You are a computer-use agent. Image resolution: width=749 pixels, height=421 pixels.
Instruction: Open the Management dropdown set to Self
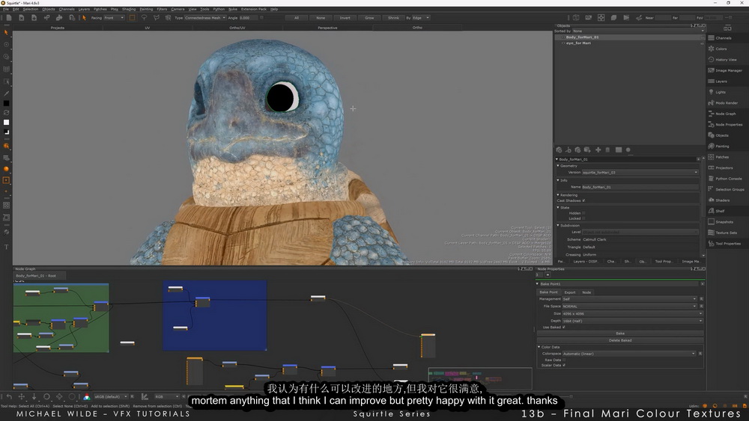click(629, 299)
